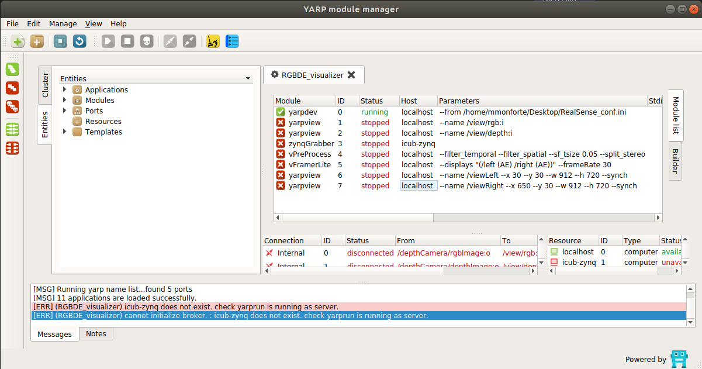Expand the Applications tree node
Screen dimensions: 702x369
pos(65,90)
